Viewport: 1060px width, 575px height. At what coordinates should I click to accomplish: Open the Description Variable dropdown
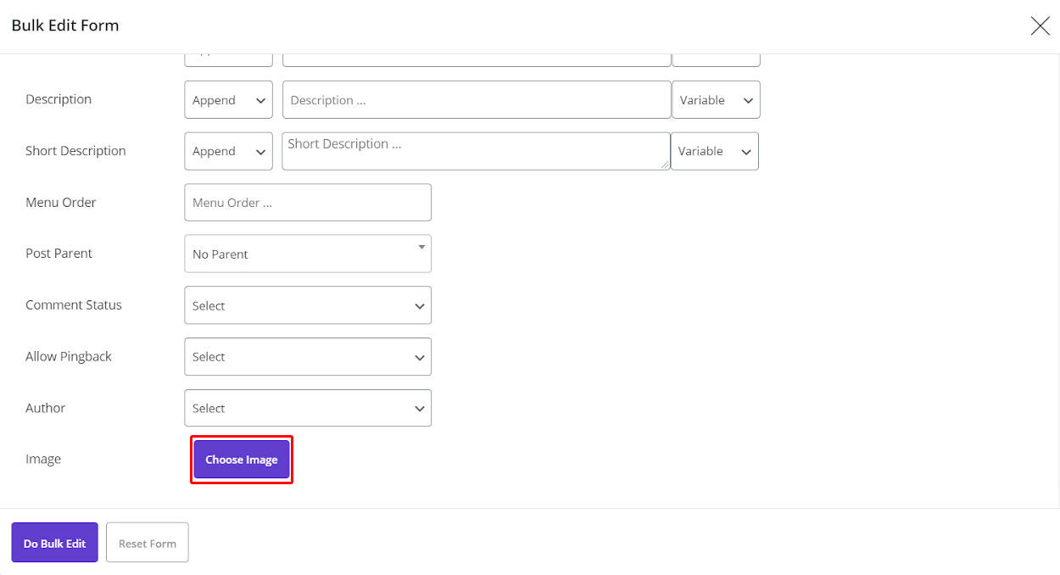pos(716,100)
